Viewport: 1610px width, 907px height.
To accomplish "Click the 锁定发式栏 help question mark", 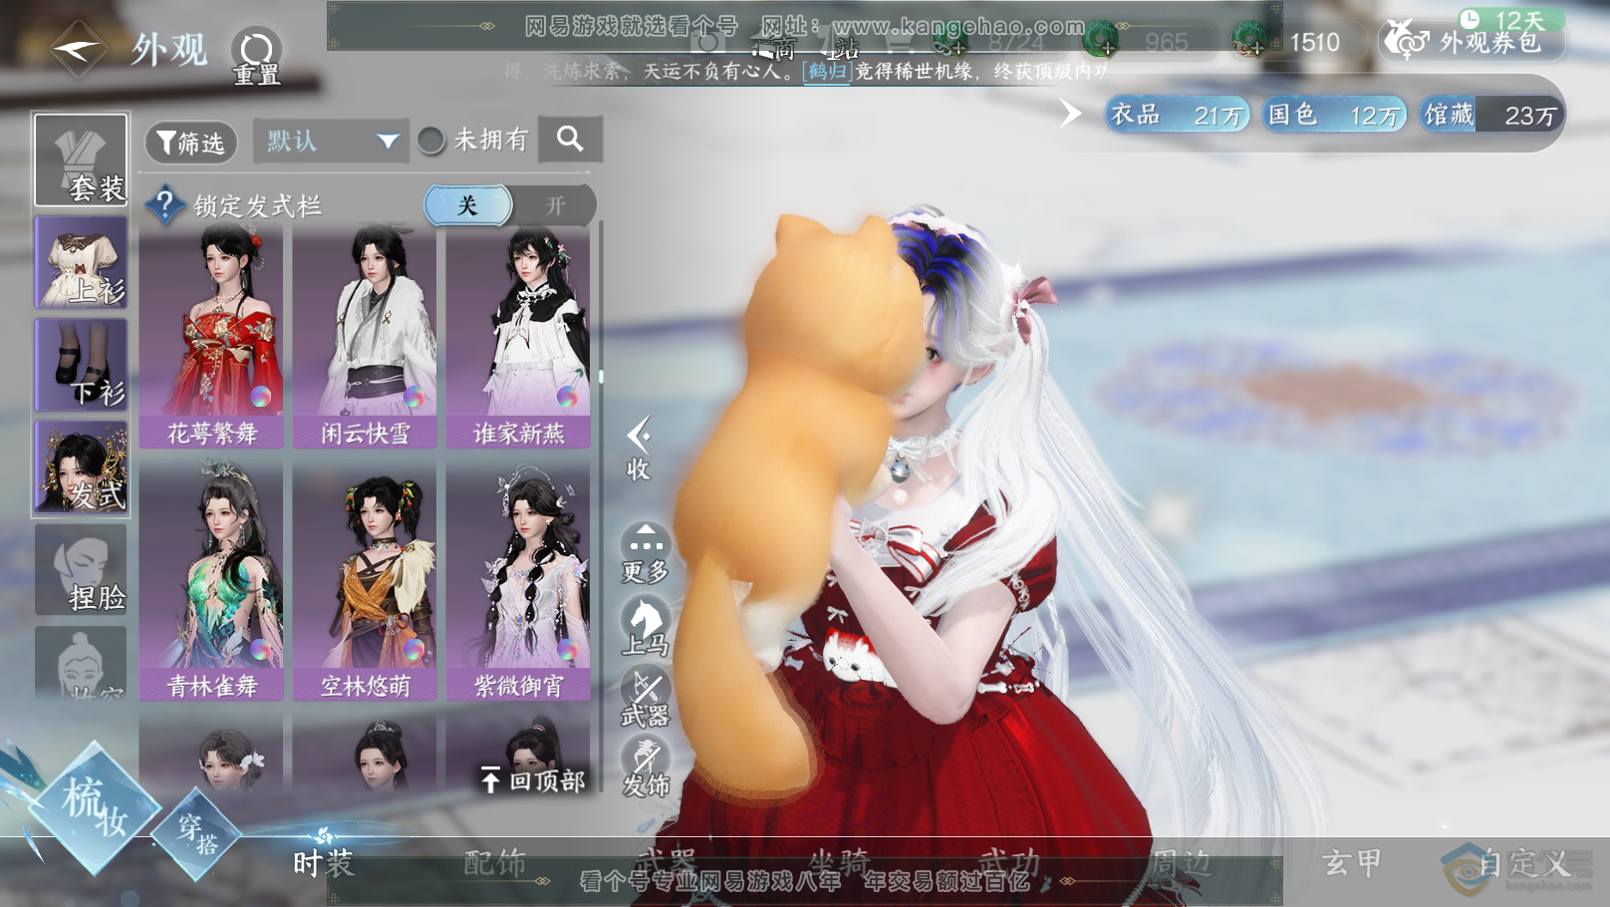I will (x=165, y=205).
